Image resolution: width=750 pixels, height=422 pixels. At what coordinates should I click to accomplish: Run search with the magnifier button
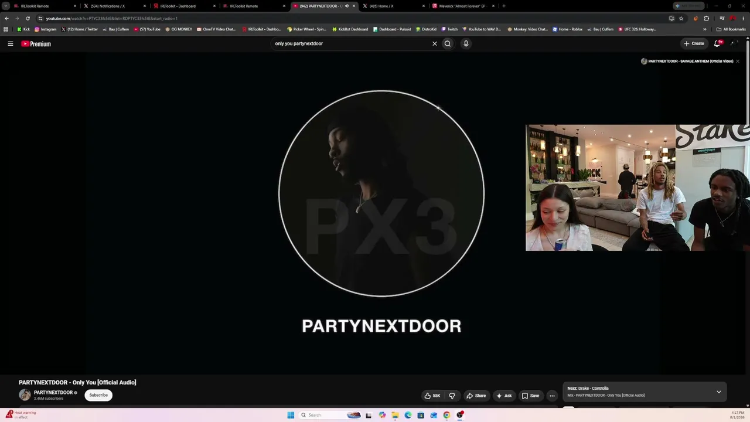coord(448,43)
